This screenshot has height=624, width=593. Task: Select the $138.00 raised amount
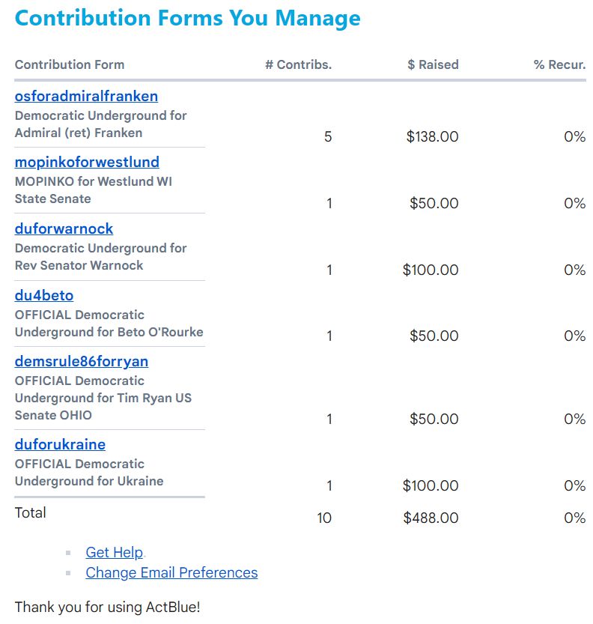click(432, 137)
